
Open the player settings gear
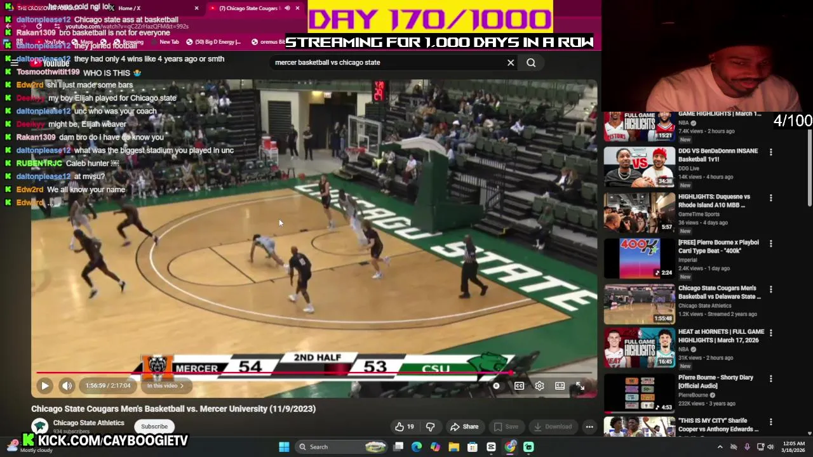point(539,385)
